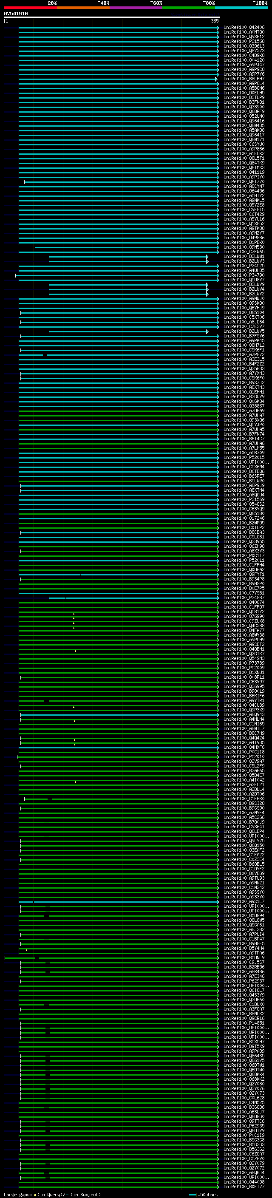Viewport: 272px width, 1198px height.
Task: Select label UniRef100_O49886
Action: click(244, 238)
